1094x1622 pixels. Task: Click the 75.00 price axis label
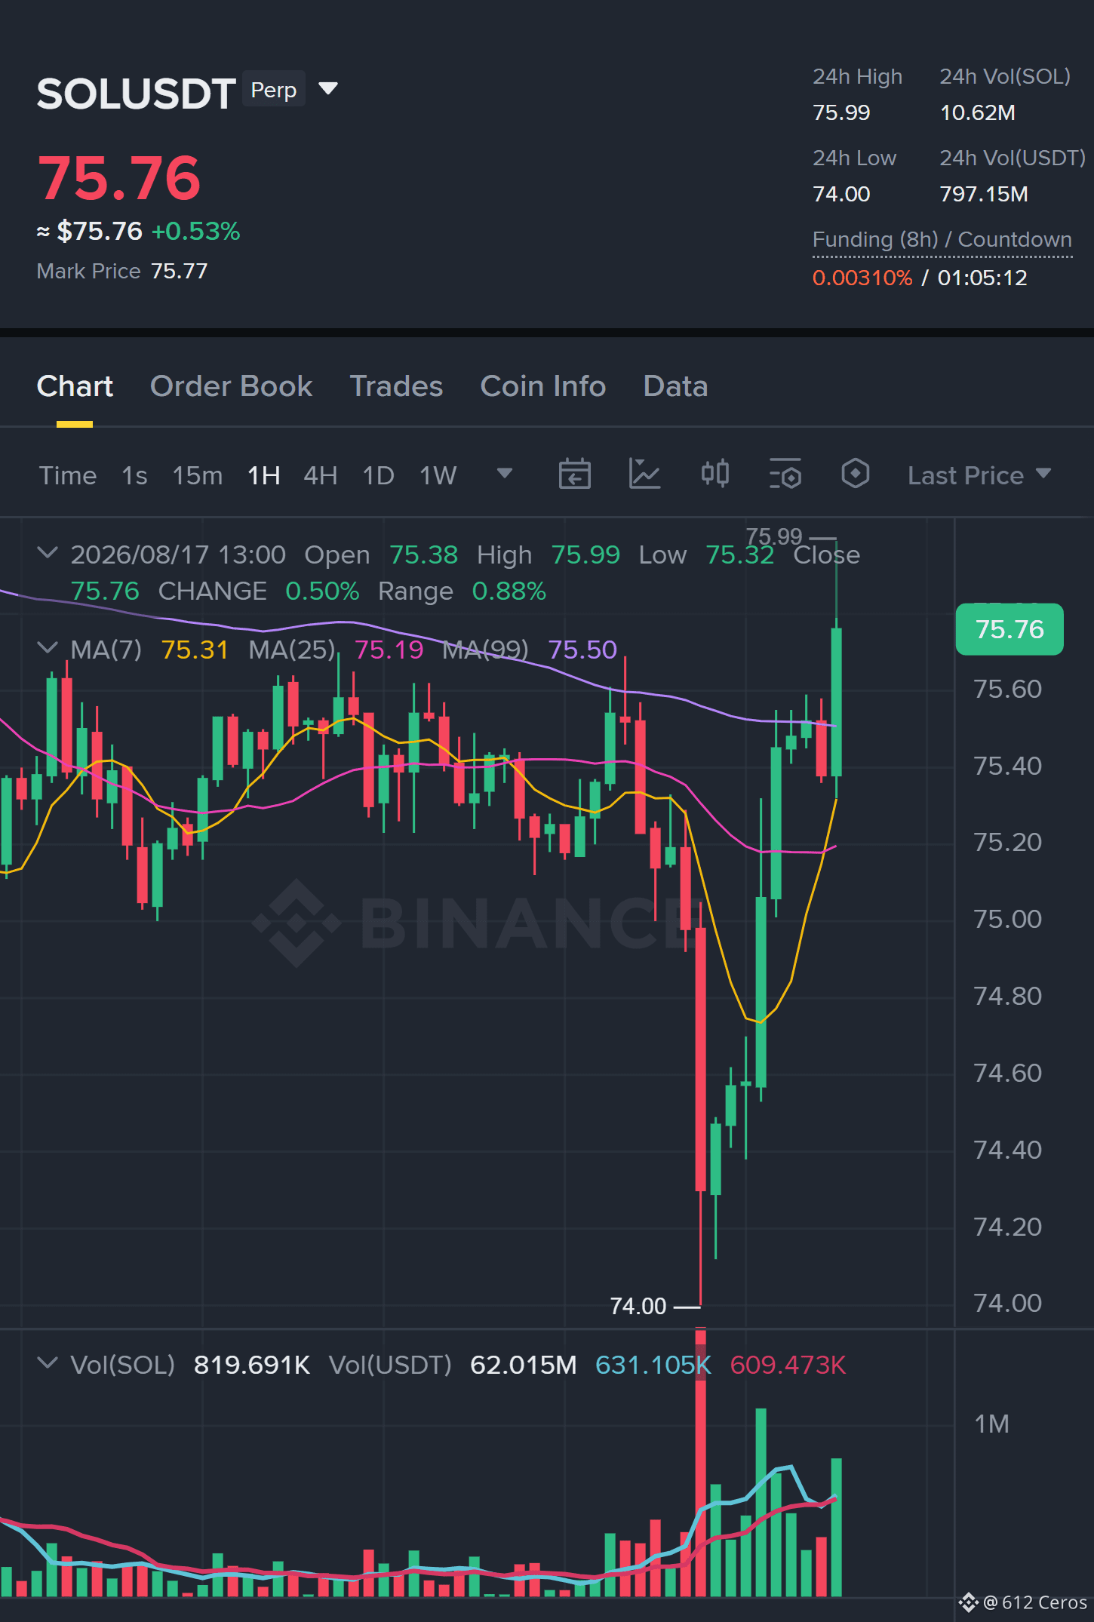click(1007, 919)
